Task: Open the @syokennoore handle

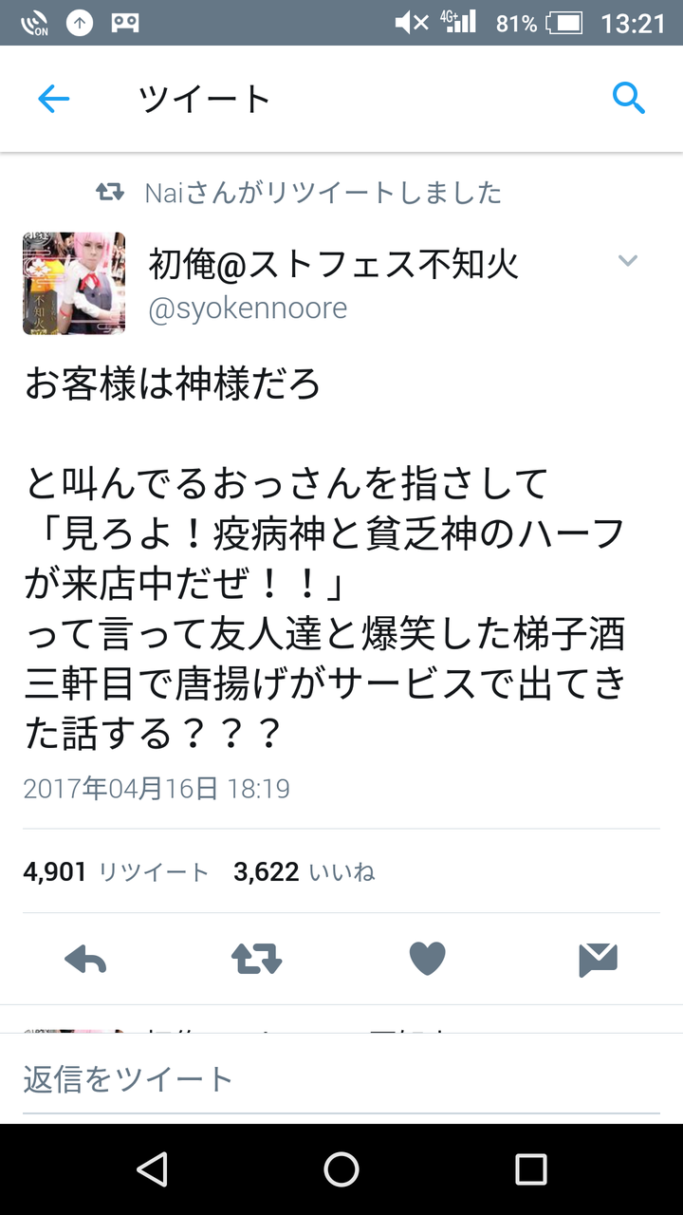Action: [x=248, y=308]
